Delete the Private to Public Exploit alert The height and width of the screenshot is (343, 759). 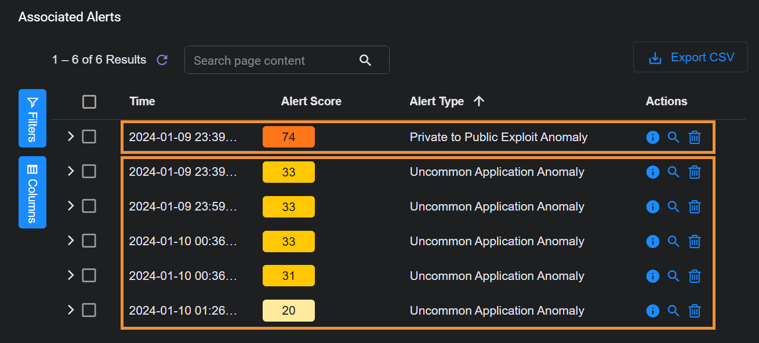[694, 137]
